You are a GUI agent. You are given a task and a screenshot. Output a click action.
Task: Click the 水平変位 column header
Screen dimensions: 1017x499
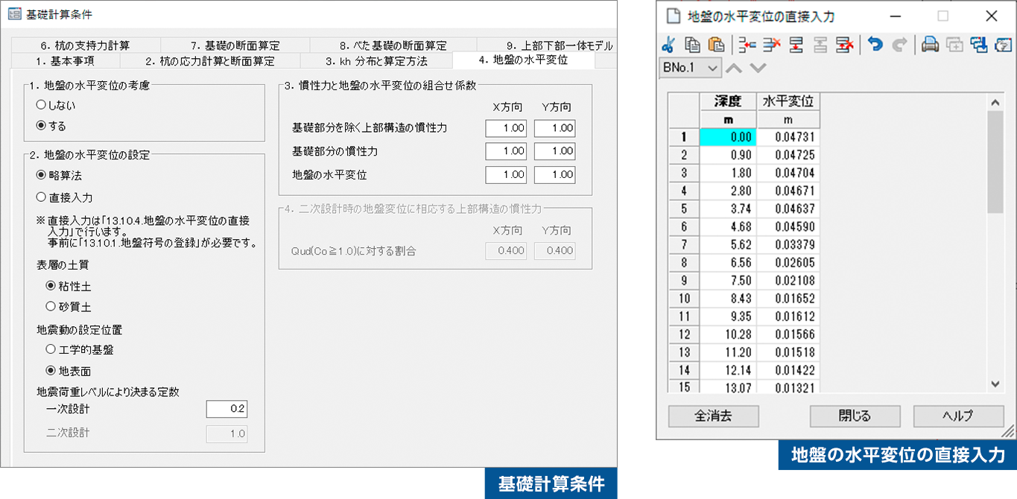(x=788, y=101)
